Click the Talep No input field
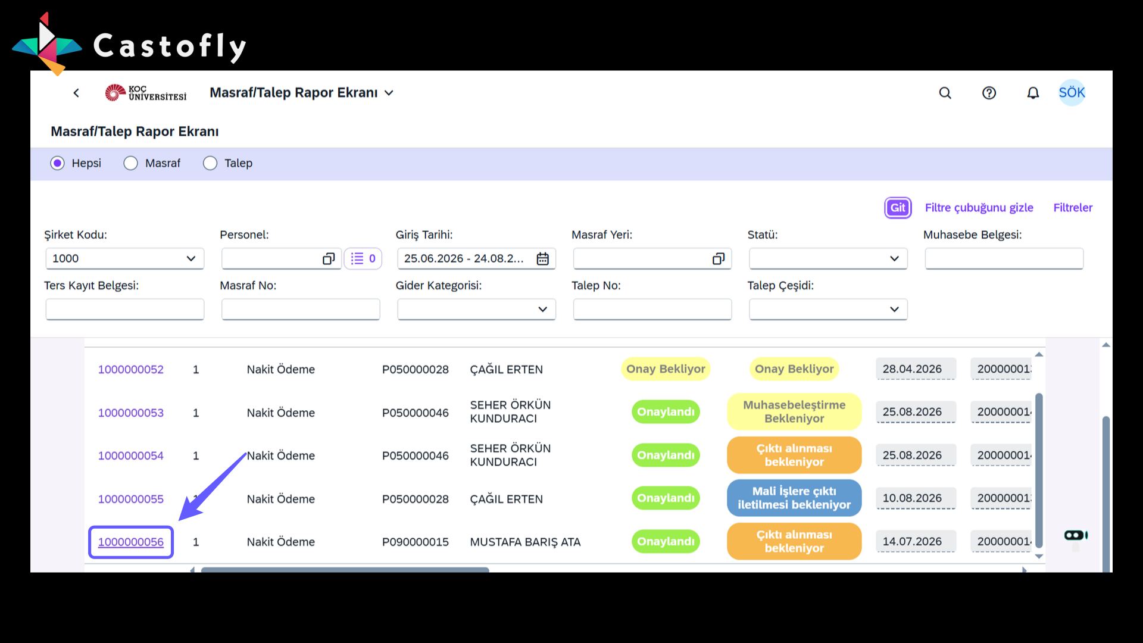The image size is (1143, 643). (652, 309)
